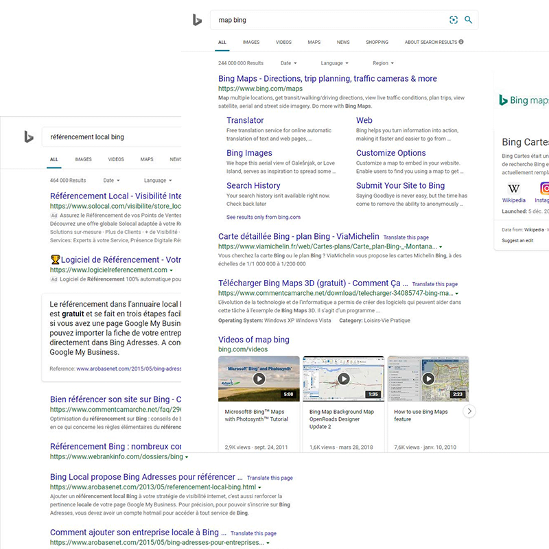The width and height of the screenshot is (549, 549).
Task: Open Télécharger Bing Maps 3D result
Action: click(313, 283)
